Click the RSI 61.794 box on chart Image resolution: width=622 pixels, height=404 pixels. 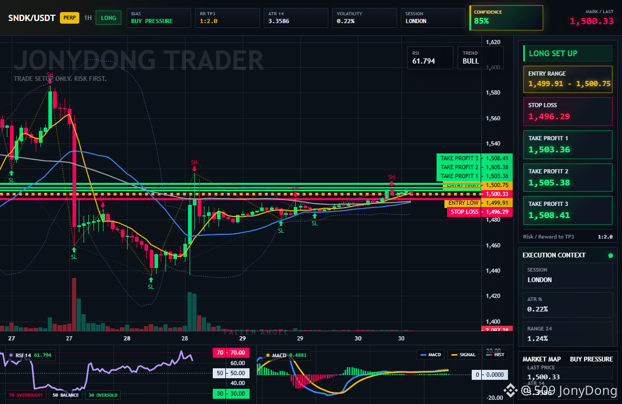coord(430,58)
